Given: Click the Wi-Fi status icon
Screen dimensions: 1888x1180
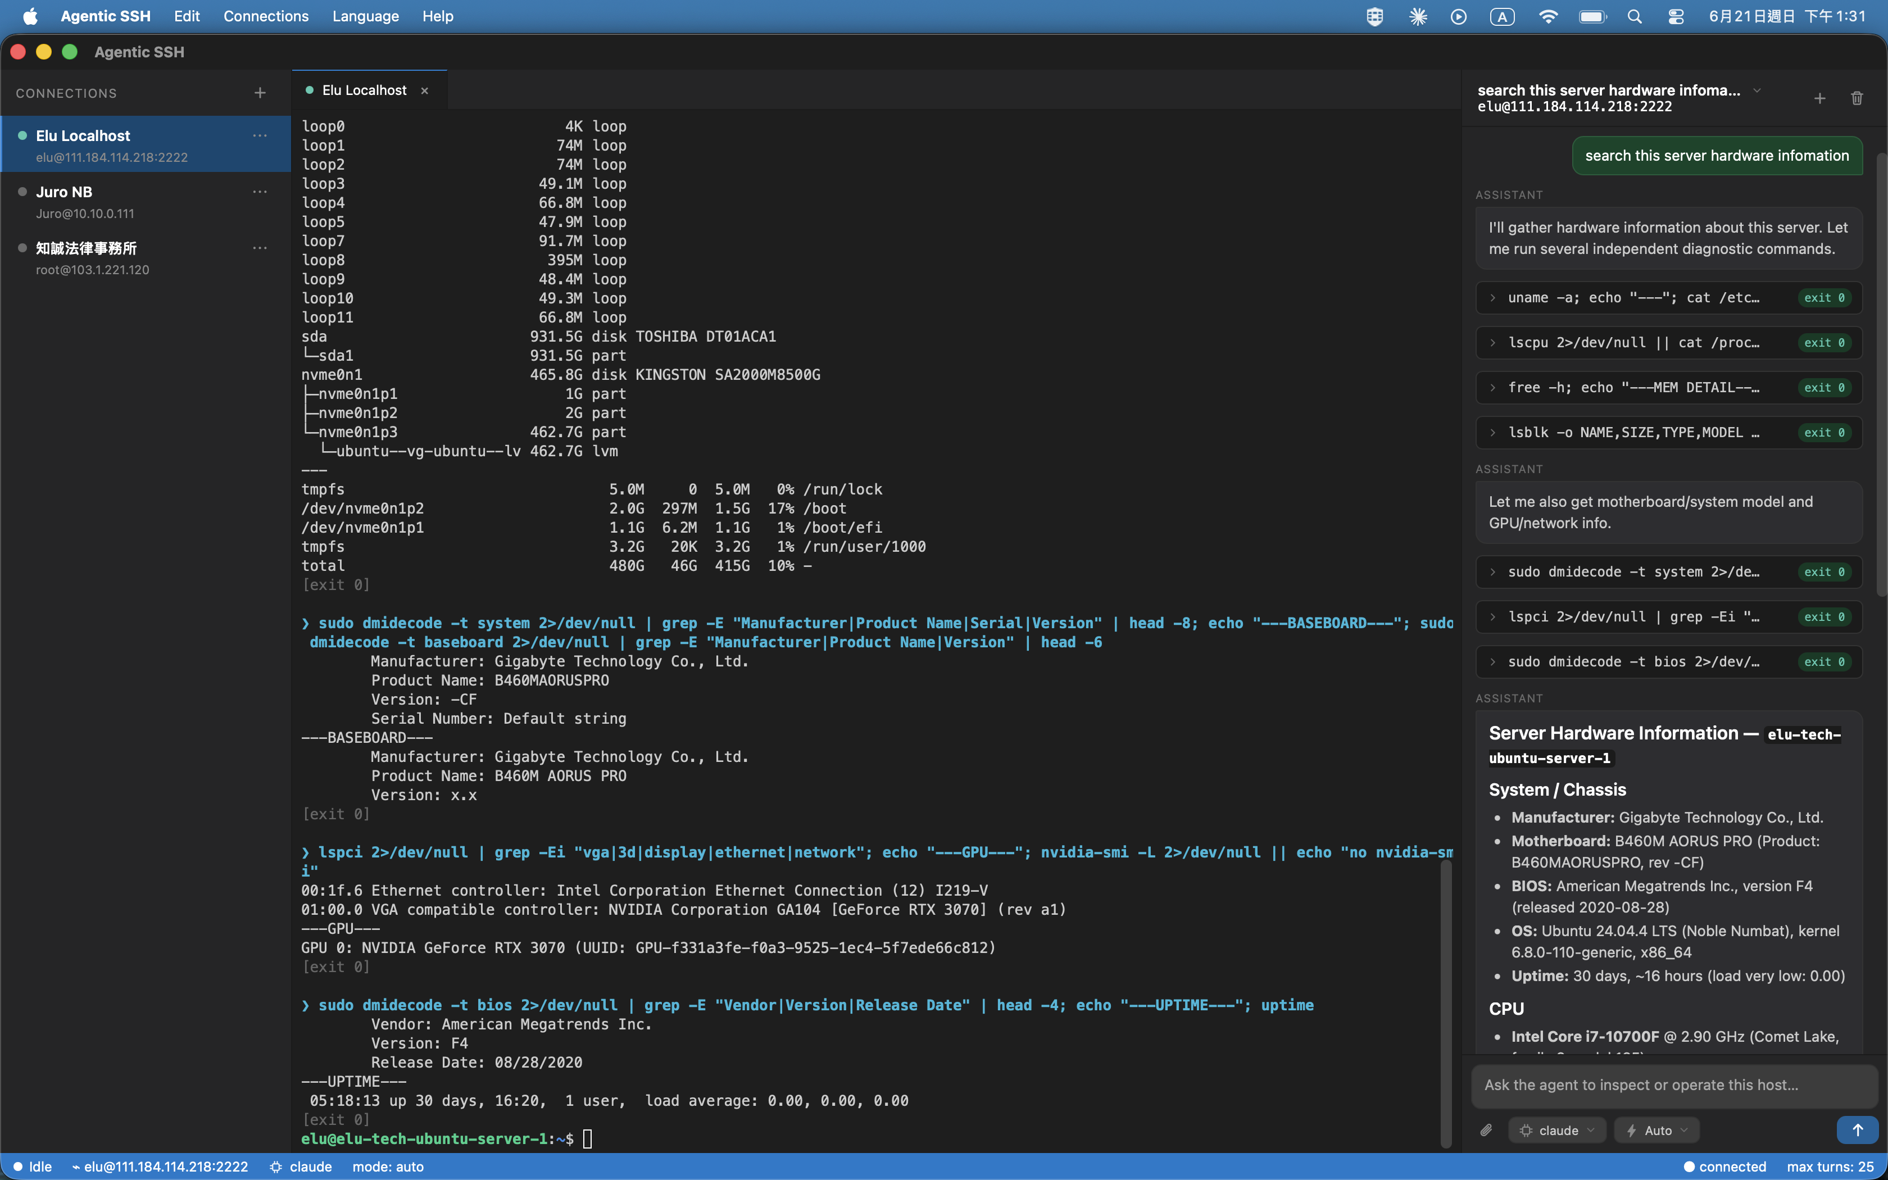Looking at the screenshot, I should 1548,16.
